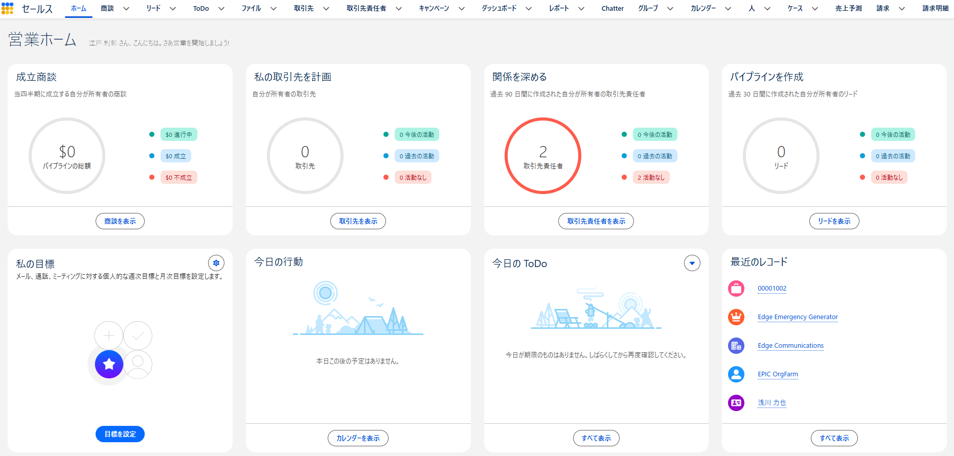954x456 pixels.
Task: Click the 取引先責任者を表示 button
Action: tap(596, 221)
